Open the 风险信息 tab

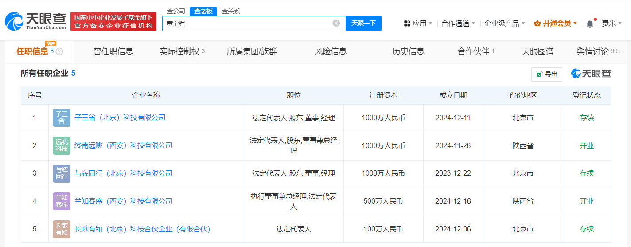point(331,51)
